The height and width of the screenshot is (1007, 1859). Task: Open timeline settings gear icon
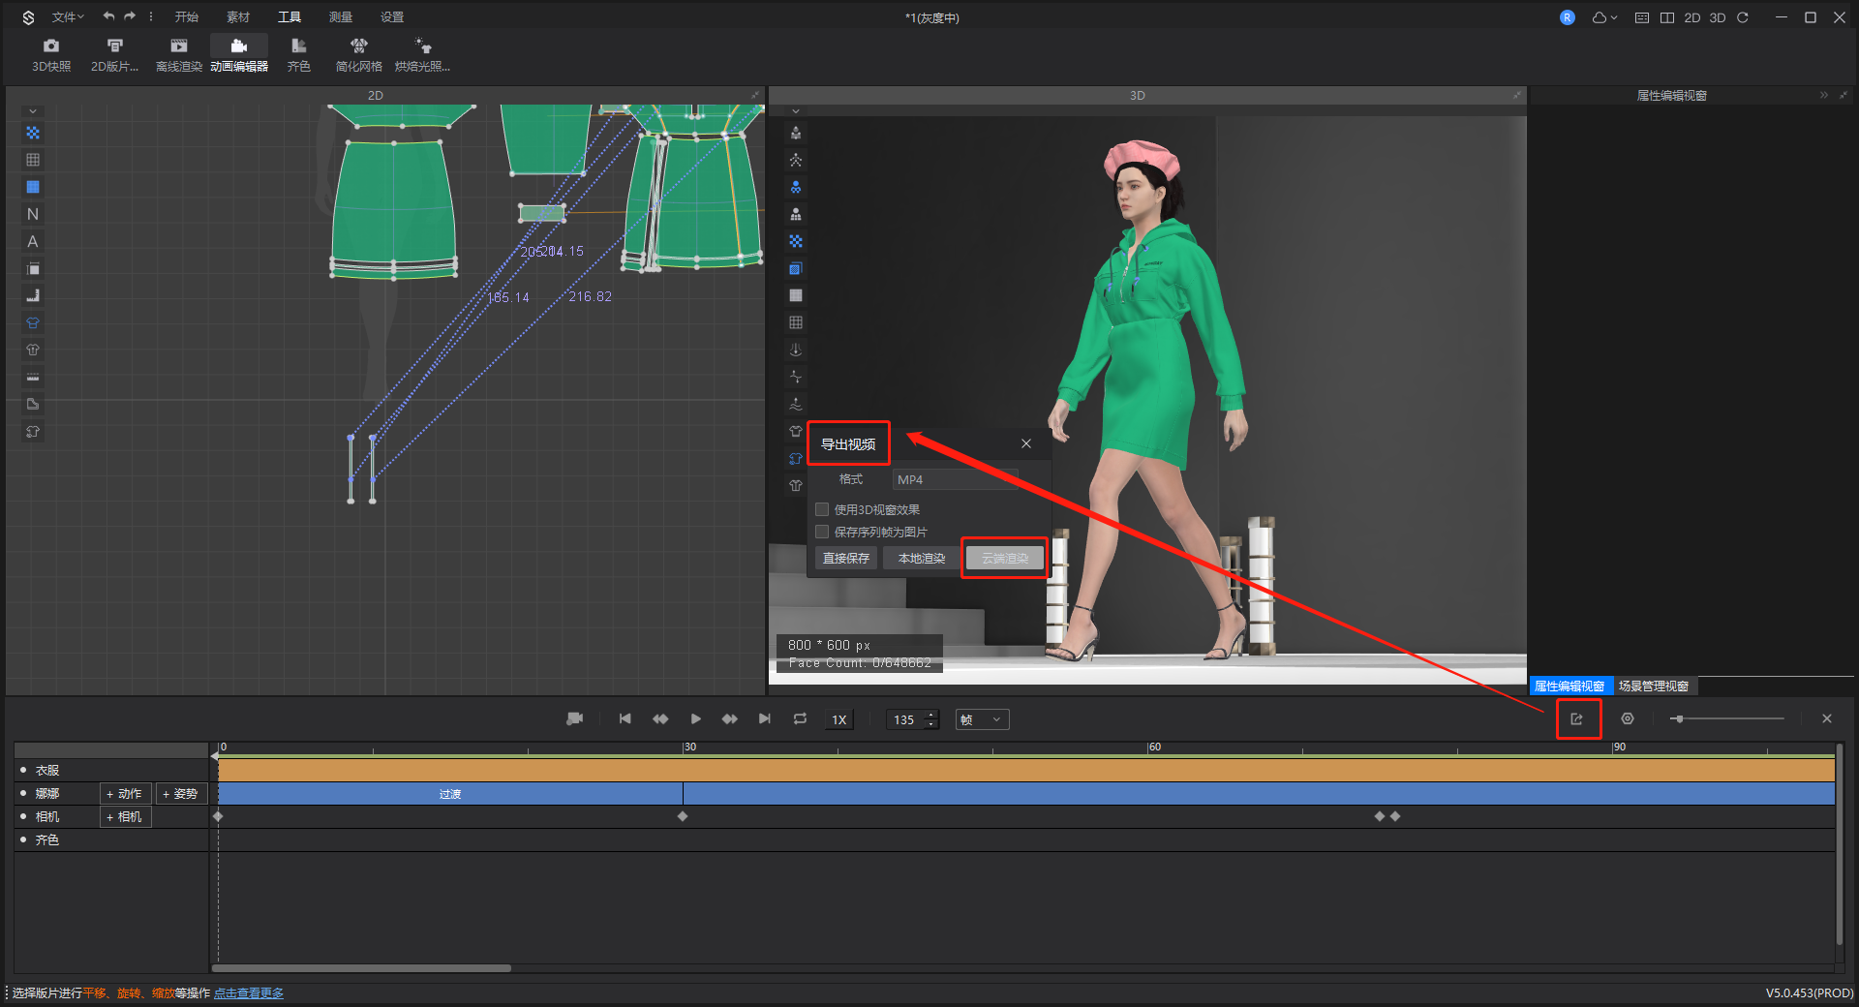coord(1628,719)
